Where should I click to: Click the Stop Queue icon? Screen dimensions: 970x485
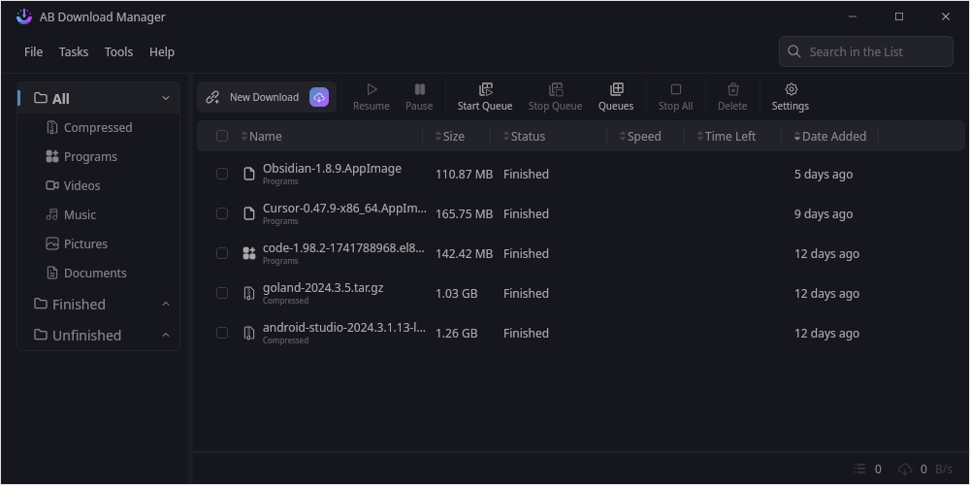(556, 89)
